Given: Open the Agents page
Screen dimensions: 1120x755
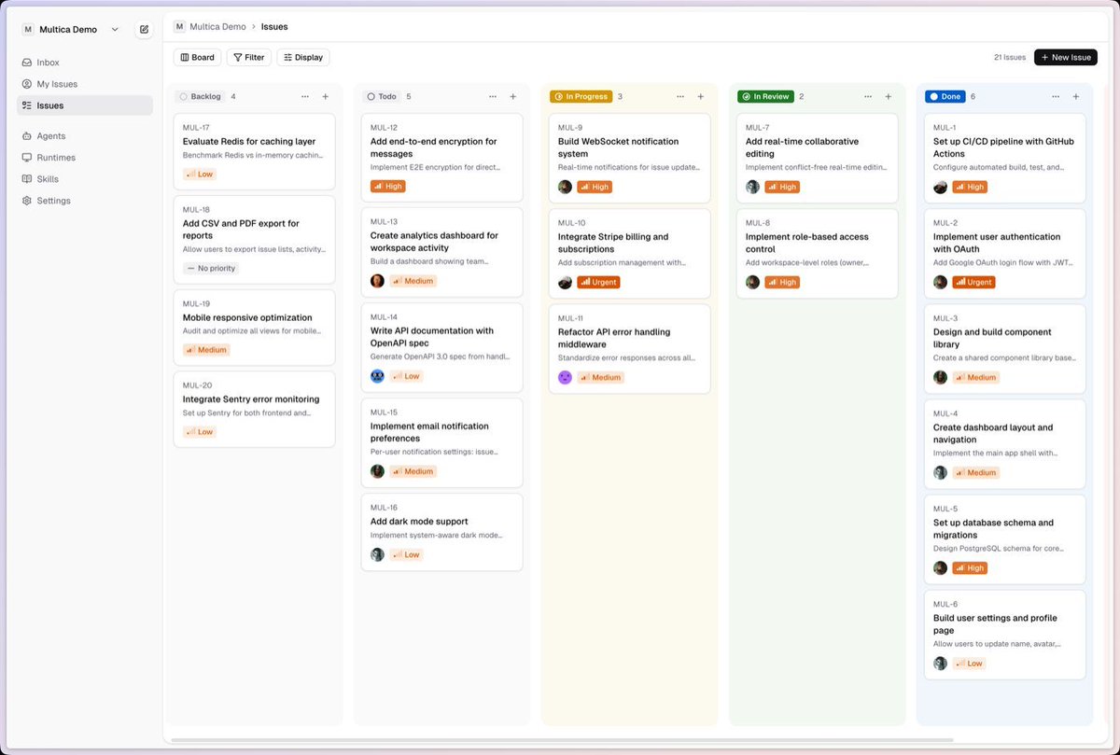Looking at the screenshot, I should click(84, 136).
